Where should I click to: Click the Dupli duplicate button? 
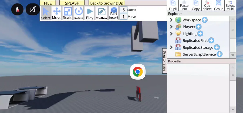click(x=173, y=5)
